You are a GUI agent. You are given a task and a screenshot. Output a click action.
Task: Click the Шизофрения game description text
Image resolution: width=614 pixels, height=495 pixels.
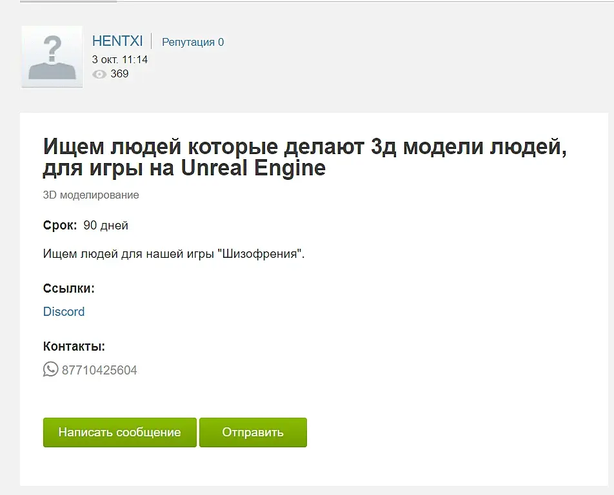[x=174, y=254]
